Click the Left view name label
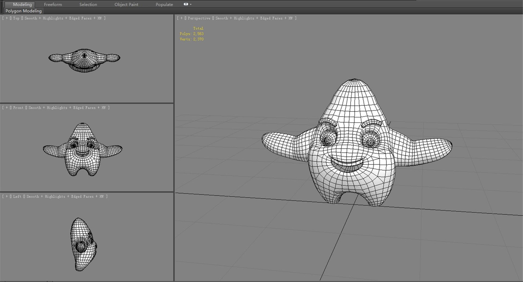This screenshot has height=282, width=523. [x=17, y=196]
